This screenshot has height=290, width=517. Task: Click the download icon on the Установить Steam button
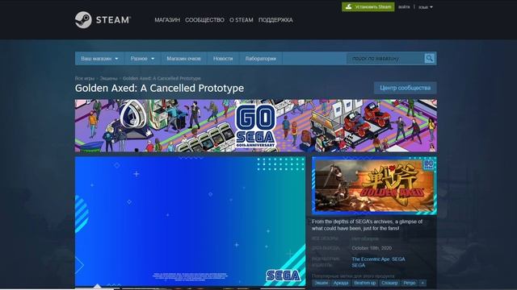[348, 6]
